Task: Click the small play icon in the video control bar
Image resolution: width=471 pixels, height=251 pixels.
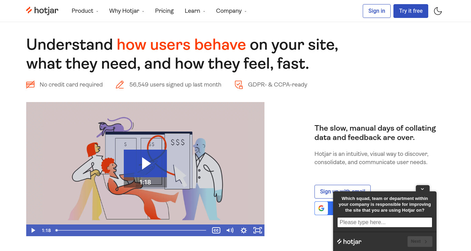Action: pos(33,230)
